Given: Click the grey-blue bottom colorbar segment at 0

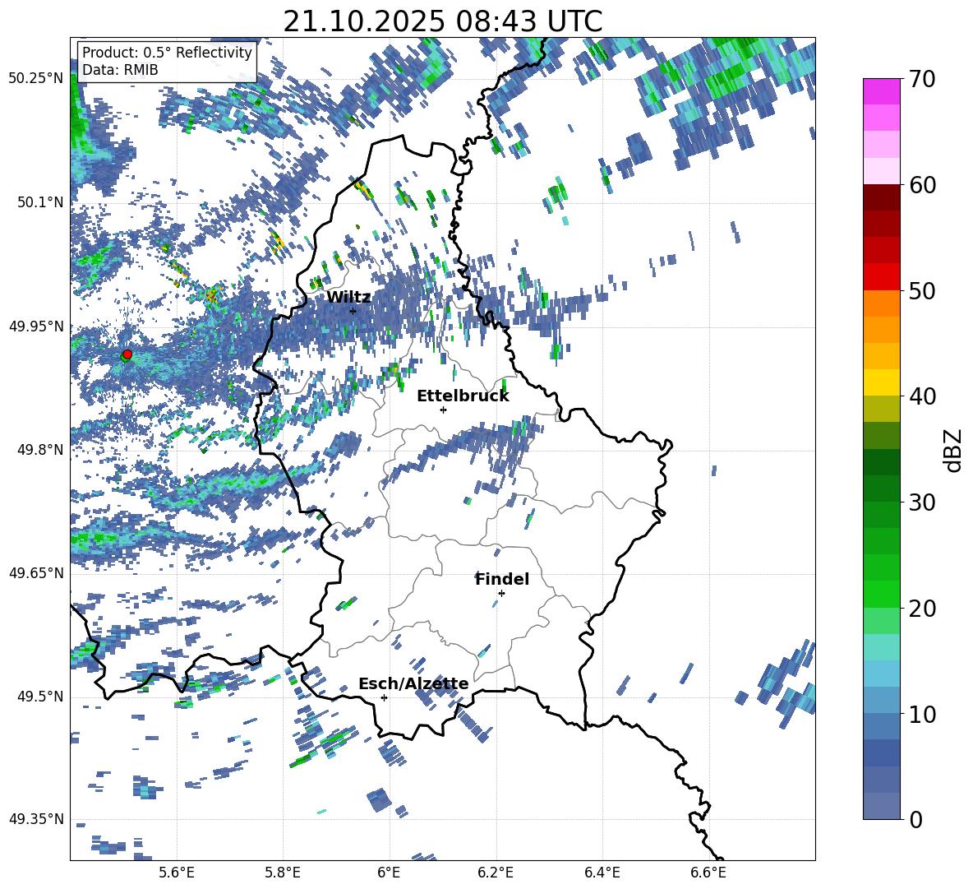Looking at the screenshot, I should (881, 806).
